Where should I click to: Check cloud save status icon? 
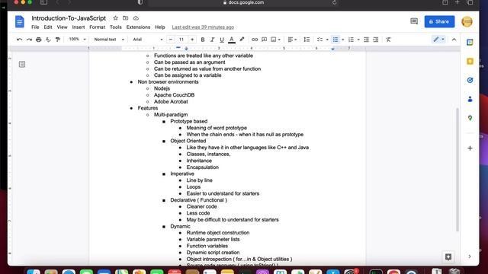(x=136, y=18)
